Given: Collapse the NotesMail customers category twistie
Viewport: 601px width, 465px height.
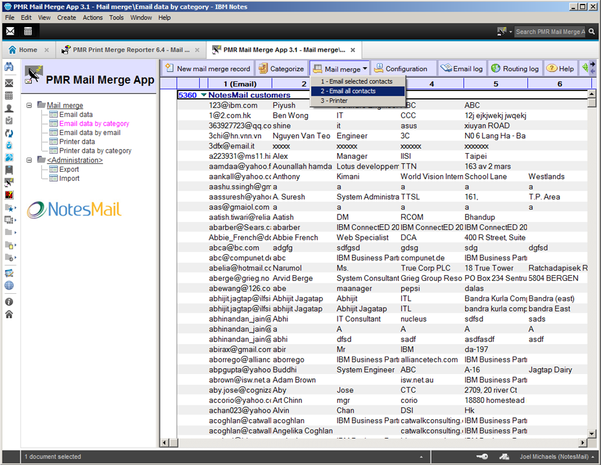Looking at the screenshot, I should coord(204,95).
